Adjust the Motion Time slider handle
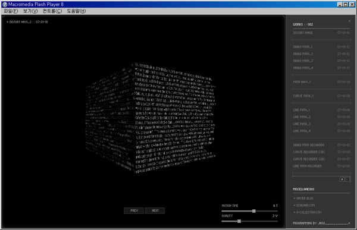The width and height of the screenshot is (357, 230). coord(254,211)
